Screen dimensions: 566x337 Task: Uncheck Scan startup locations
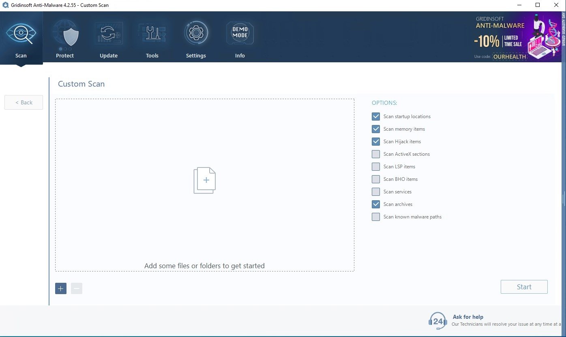tap(376, 117)
